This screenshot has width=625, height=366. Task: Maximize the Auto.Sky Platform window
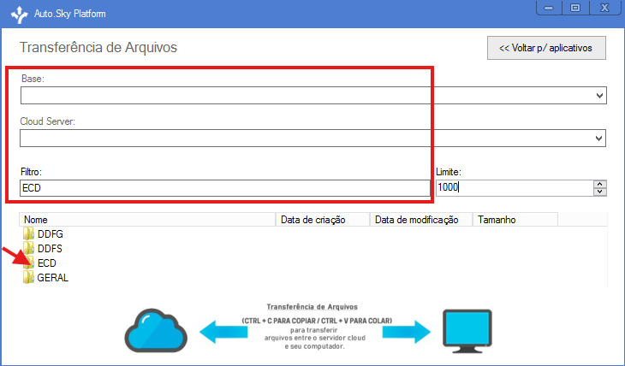coord(574,8)
